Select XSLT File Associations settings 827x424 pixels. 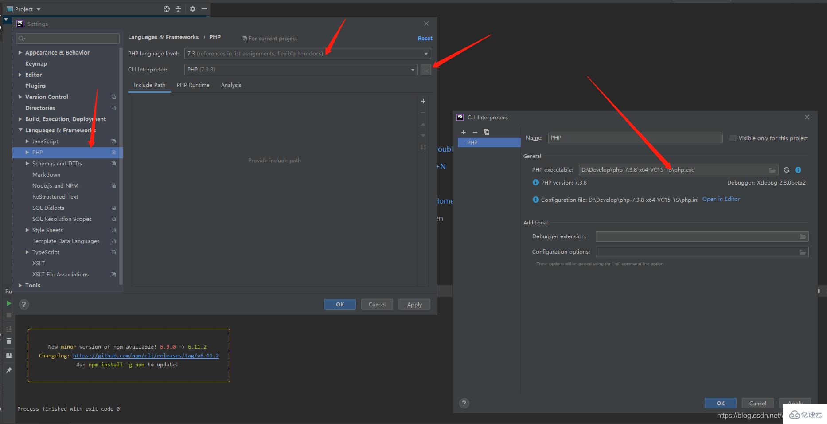[60, 275]
